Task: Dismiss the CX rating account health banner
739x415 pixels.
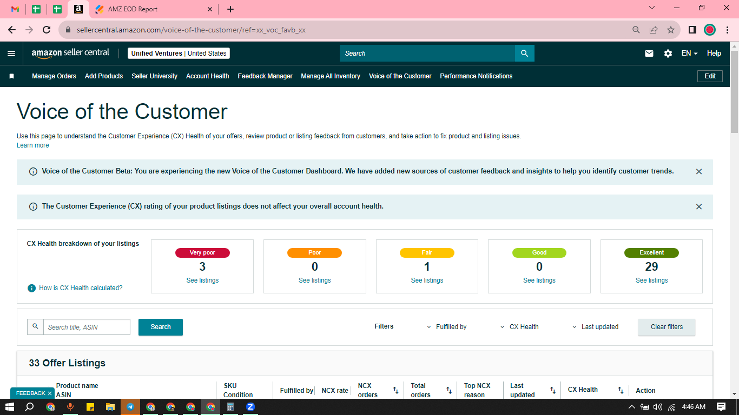Action: (699, 207)
